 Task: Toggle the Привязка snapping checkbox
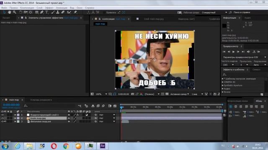tap(104, 12)
